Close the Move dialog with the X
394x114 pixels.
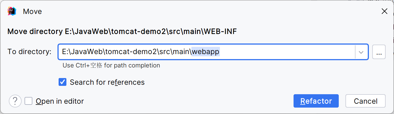point(384,11)
